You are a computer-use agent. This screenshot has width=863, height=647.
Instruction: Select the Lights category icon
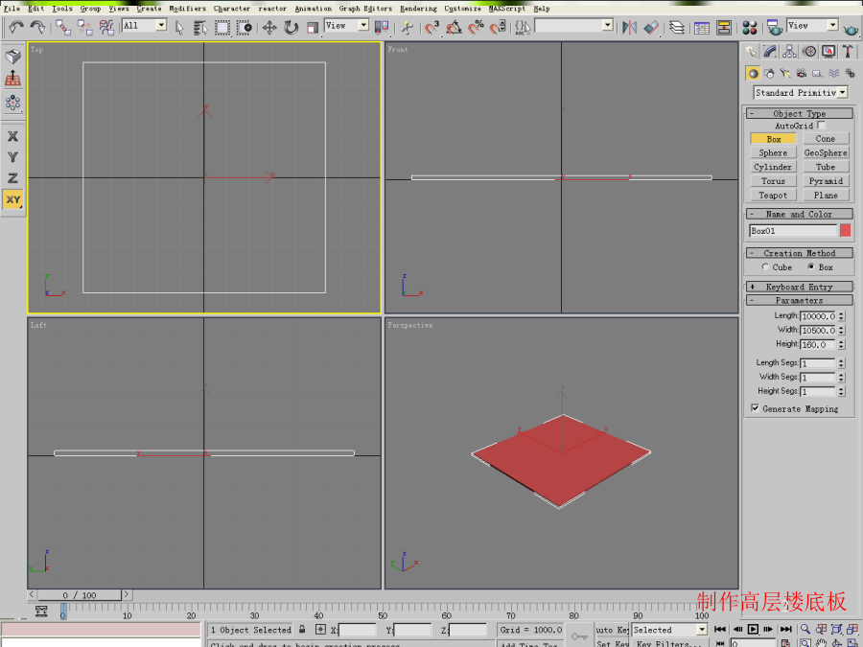(x=785, y=73)
